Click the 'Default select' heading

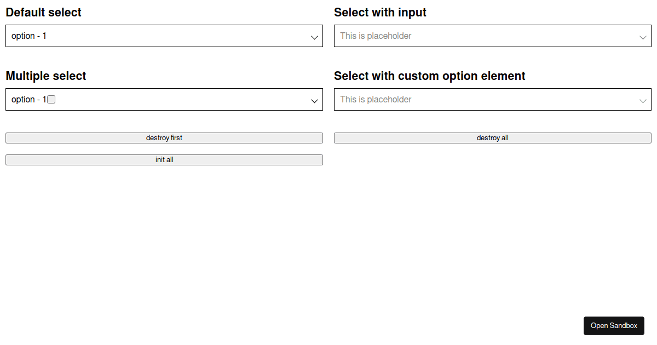point(44,13)
